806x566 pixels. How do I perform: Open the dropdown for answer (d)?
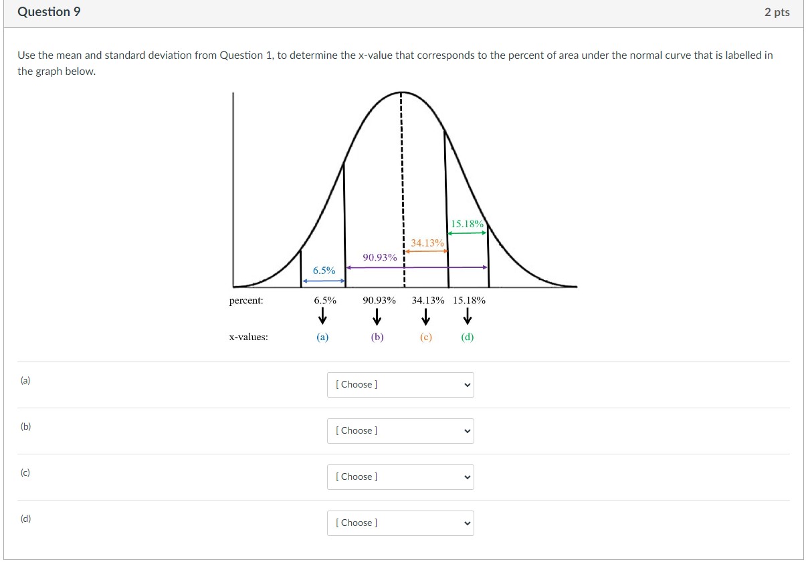[400, 523]
